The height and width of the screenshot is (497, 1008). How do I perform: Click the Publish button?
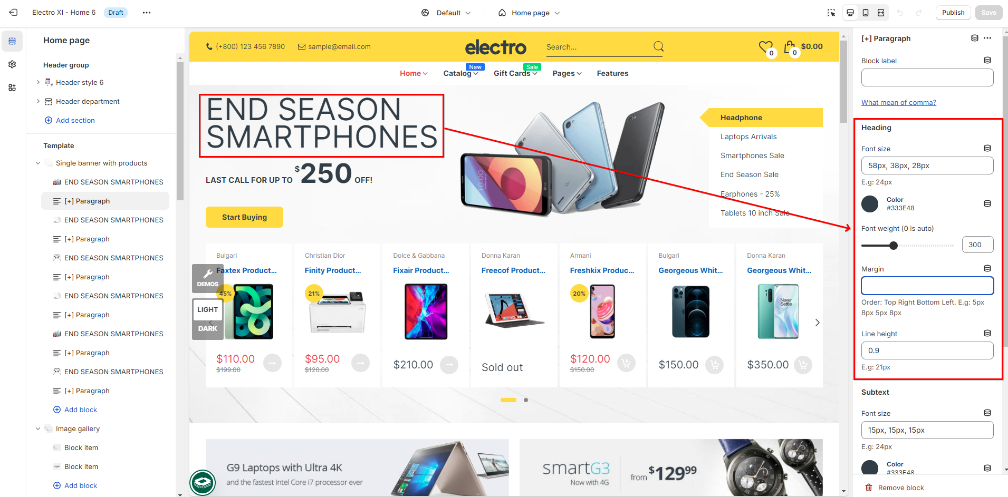coord(953,13)
